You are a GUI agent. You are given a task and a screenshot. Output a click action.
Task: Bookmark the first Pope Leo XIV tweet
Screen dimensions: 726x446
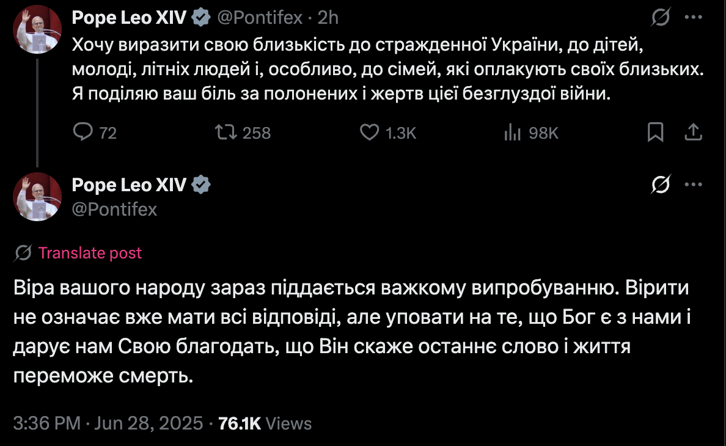pos(656,132)
